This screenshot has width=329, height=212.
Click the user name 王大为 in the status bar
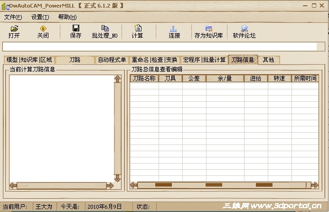tap(44, 207)
